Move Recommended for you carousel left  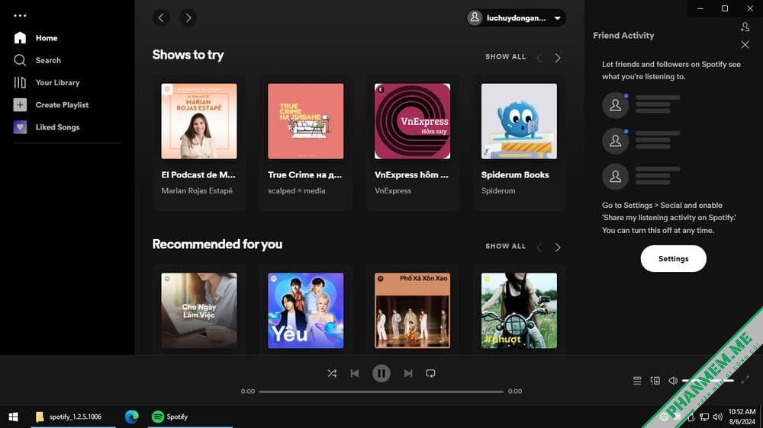pos(539,248)
